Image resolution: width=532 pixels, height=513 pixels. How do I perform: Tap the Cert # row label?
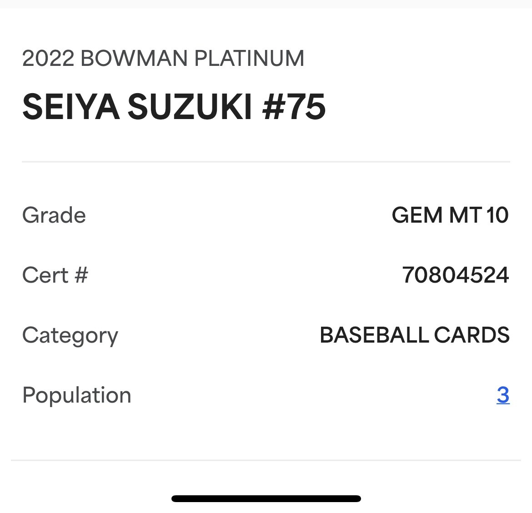[55, 275]
